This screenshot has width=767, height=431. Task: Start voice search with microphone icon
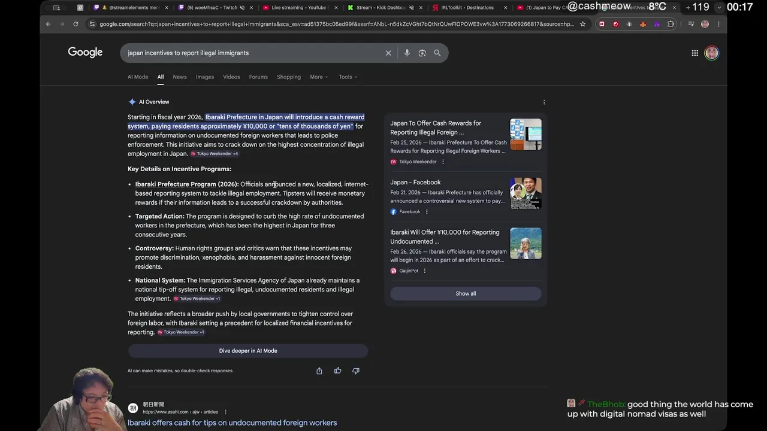click(x=407, y=53)
